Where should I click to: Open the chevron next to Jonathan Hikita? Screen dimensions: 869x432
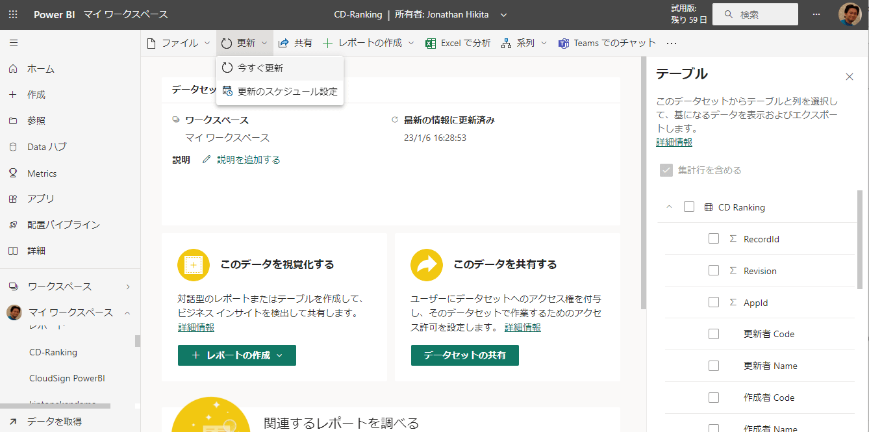point(504,15)
